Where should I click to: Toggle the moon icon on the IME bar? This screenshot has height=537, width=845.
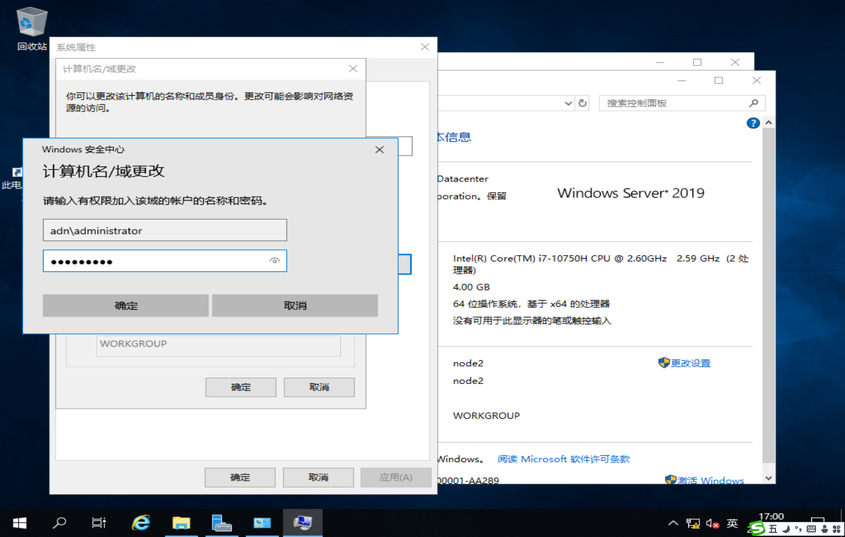[x=786, y=529]
